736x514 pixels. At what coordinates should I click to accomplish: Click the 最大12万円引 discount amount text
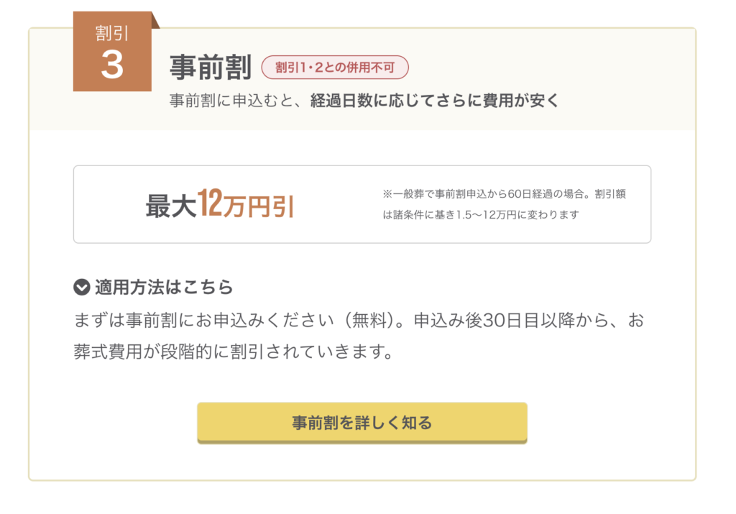tap(220, 204)
